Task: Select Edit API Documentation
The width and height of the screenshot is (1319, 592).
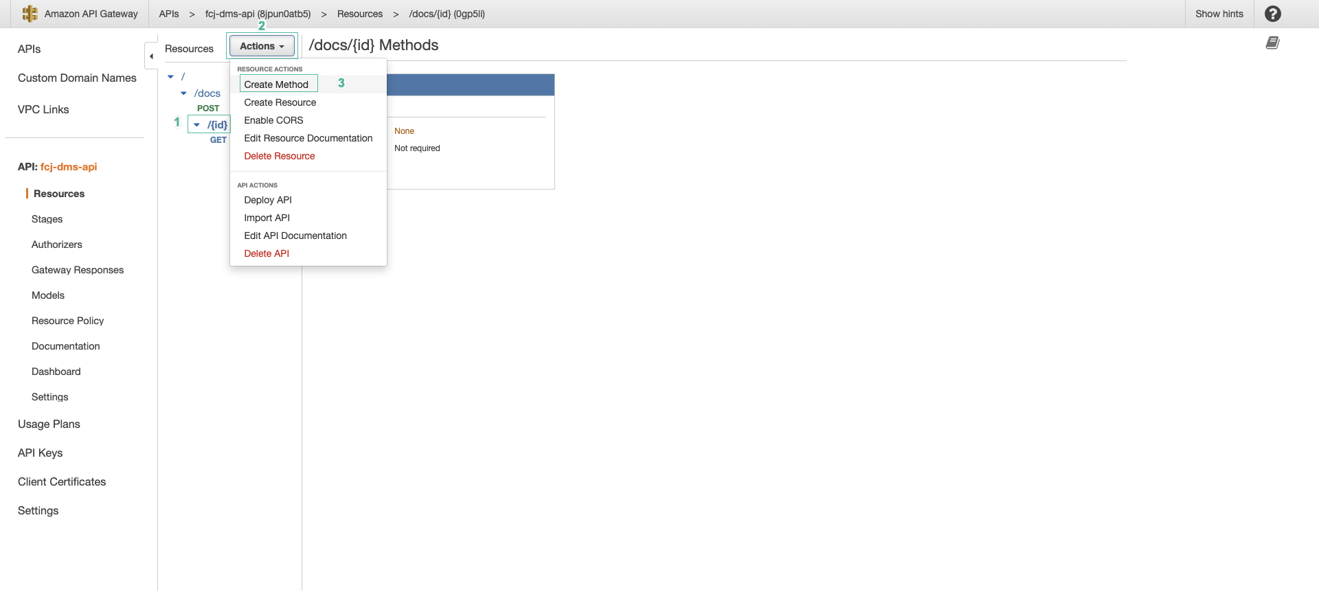Action: pyautogui.click(x=295, y=236)
